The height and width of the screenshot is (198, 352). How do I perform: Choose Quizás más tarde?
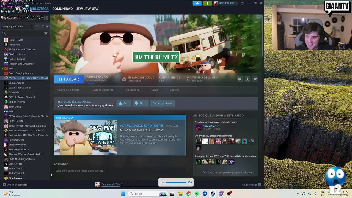coord(162,103)
